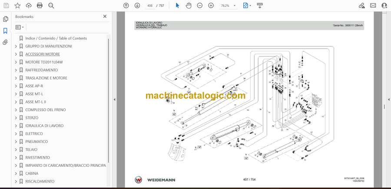Screen dimensions: 391x189
Task: Activate the Hand pan tool
Action: click(x=189, y=6)
